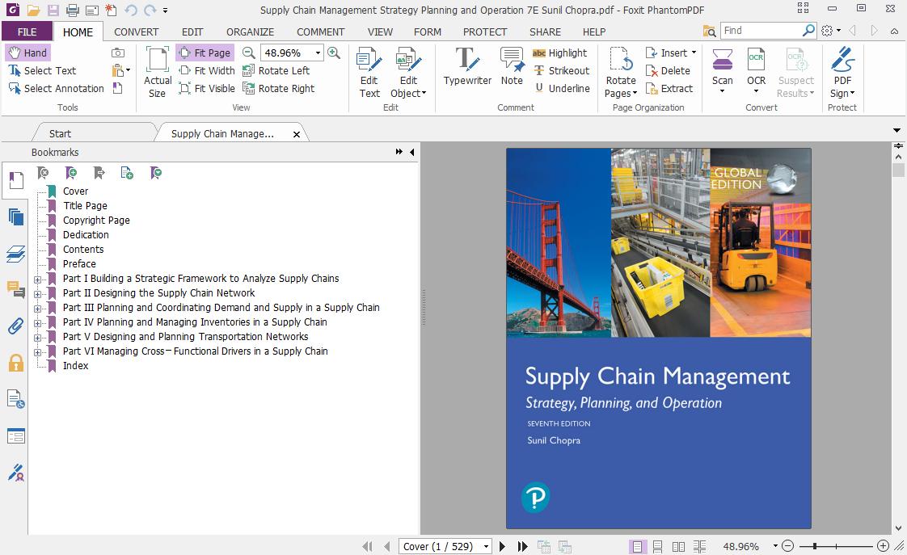
Task: Click the Fit Visible option
Action: pos(206,88)
